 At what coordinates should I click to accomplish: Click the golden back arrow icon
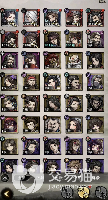[x=6, y=194]
